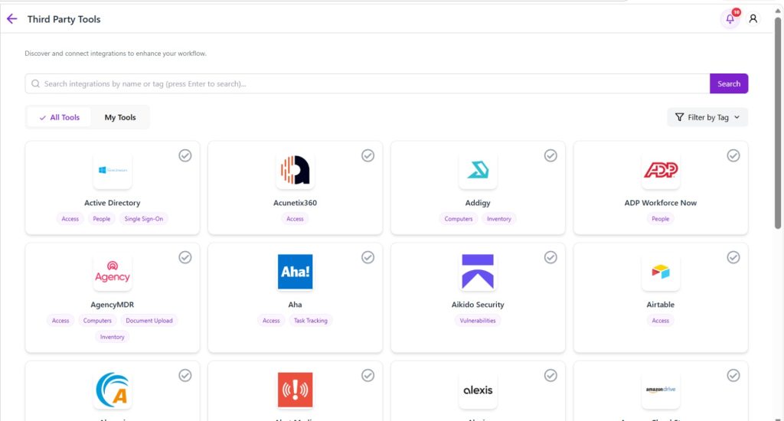
Task: Click Access tag on Airtable
Action: [661, 321]
